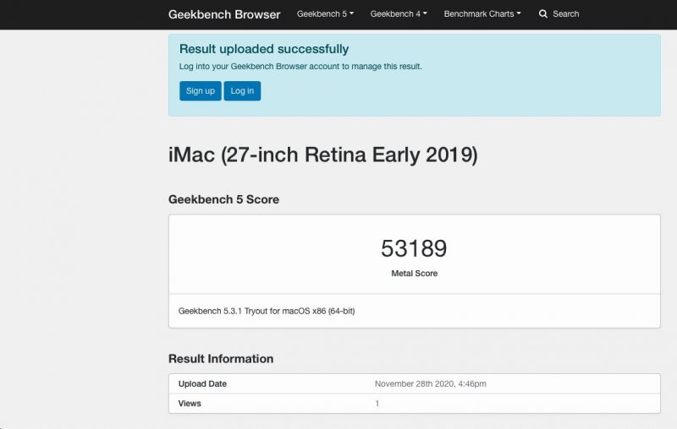Click the November 28th 2020 date value

pyautogui.click(x=430, y=384)
